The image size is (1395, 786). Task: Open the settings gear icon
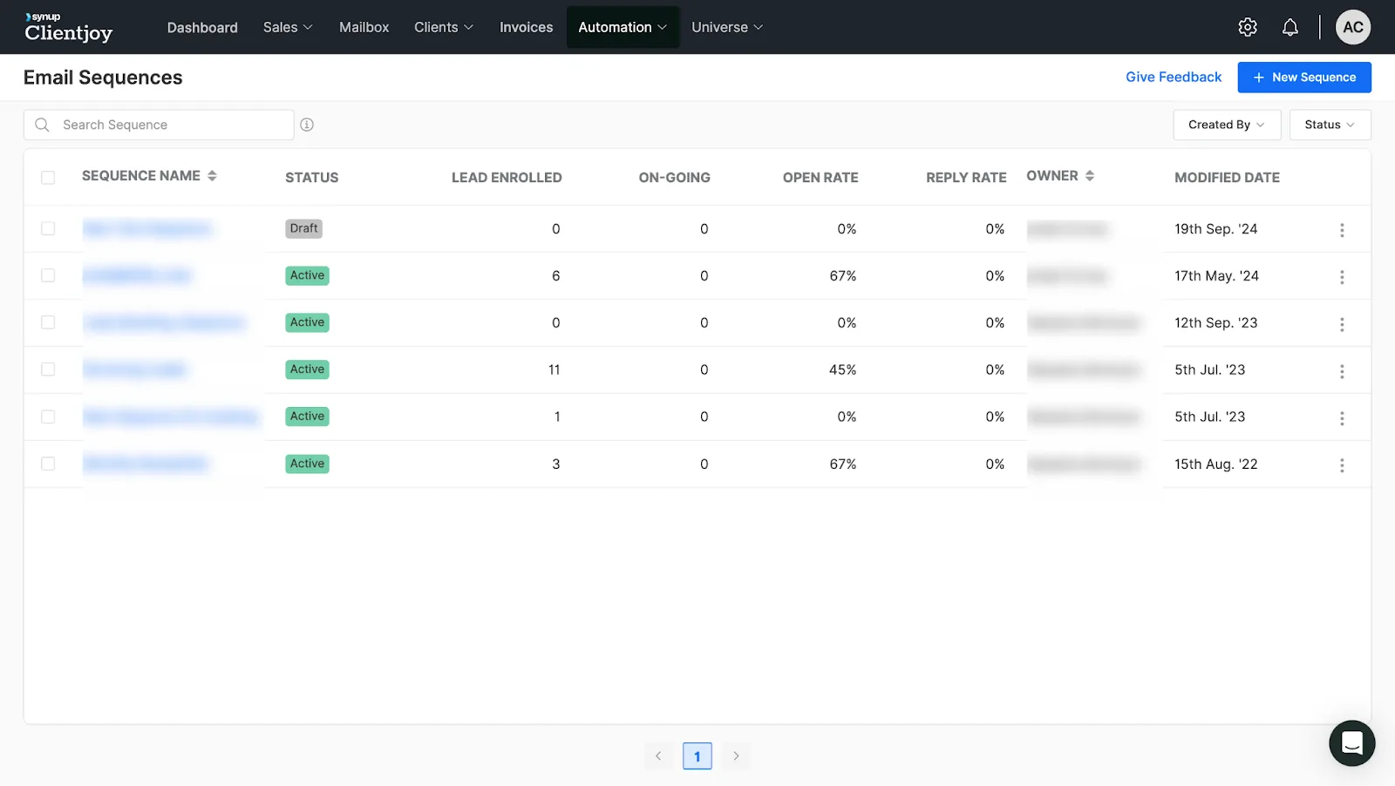click(1248, 27)
